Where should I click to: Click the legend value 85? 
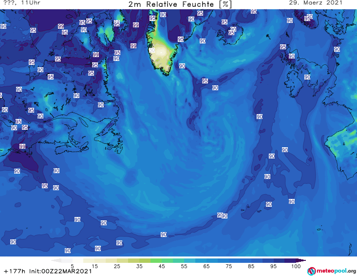click(x=251, y=266)
